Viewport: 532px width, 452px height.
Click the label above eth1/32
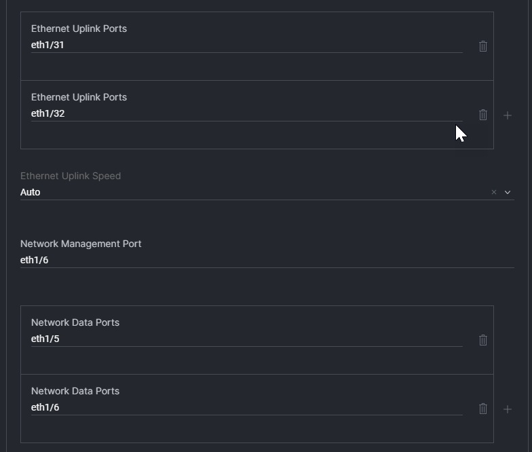point(79,97)
